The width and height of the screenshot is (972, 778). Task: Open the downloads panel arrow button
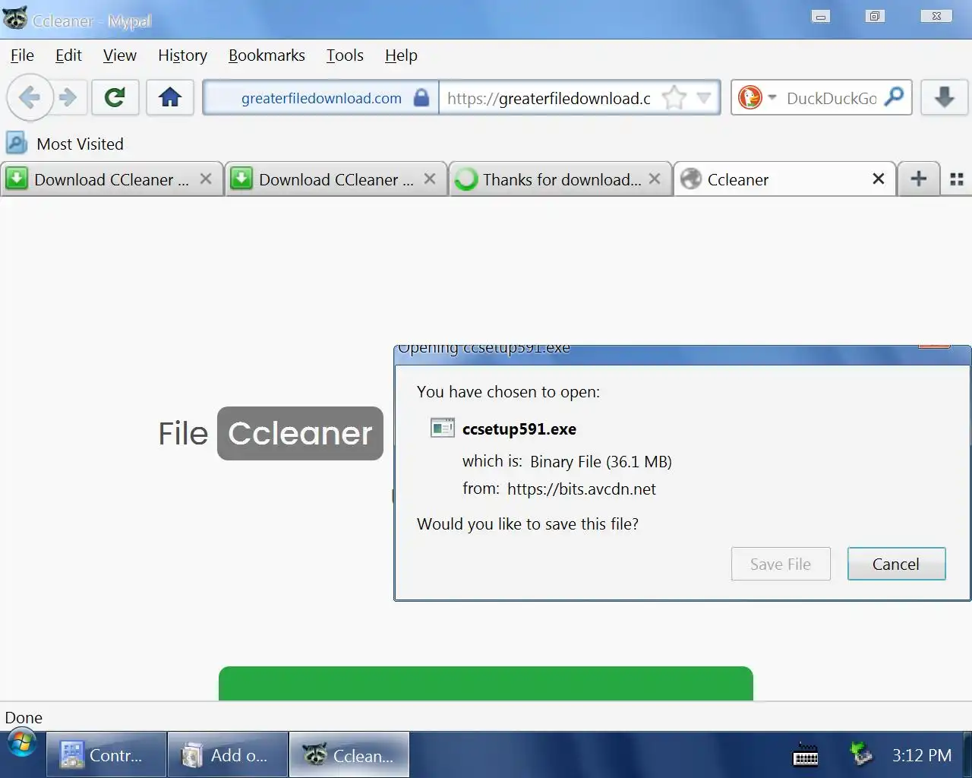945,97
